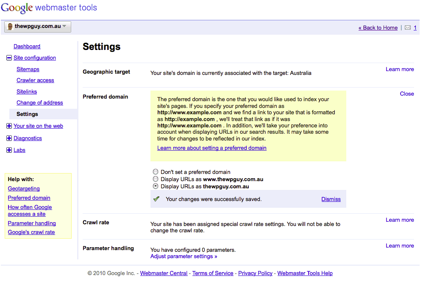Image resolution: width=423 pixels, height=281 pixels.
Task: Open Adjust parameter settings
Action: coord(184,256)
